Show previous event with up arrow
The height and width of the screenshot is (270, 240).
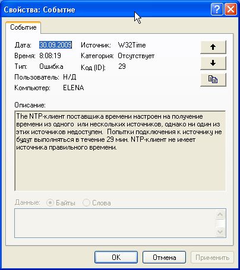(213, 47)
